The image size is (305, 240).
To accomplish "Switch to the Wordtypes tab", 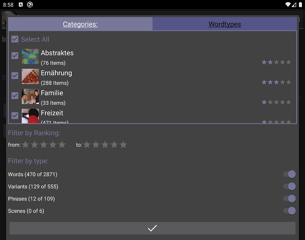I will [225, 24].
